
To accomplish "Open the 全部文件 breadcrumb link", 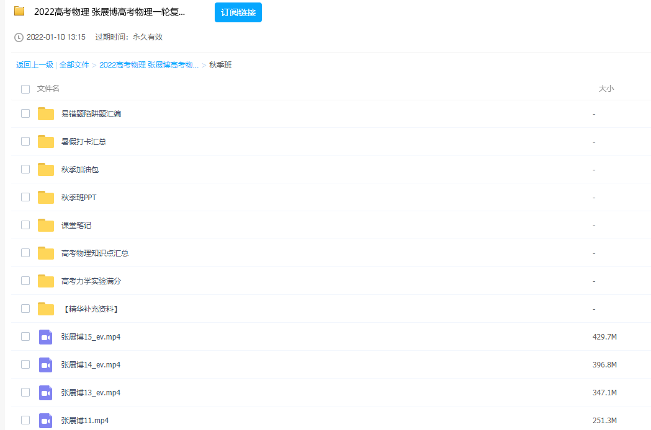I will point(73,64).
